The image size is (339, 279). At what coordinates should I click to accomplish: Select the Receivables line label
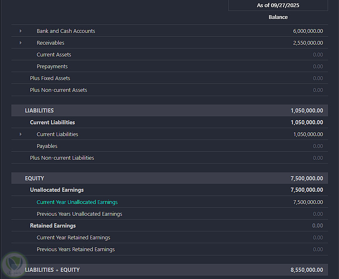tap(50, 43)
